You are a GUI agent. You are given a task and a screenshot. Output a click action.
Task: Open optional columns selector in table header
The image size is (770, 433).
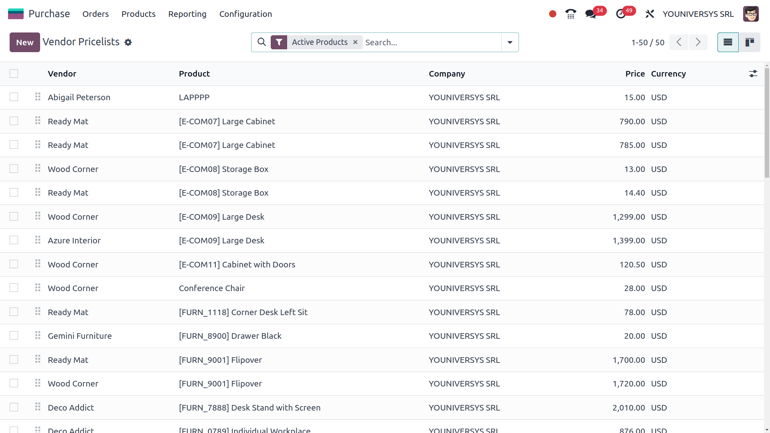(753, 74)
